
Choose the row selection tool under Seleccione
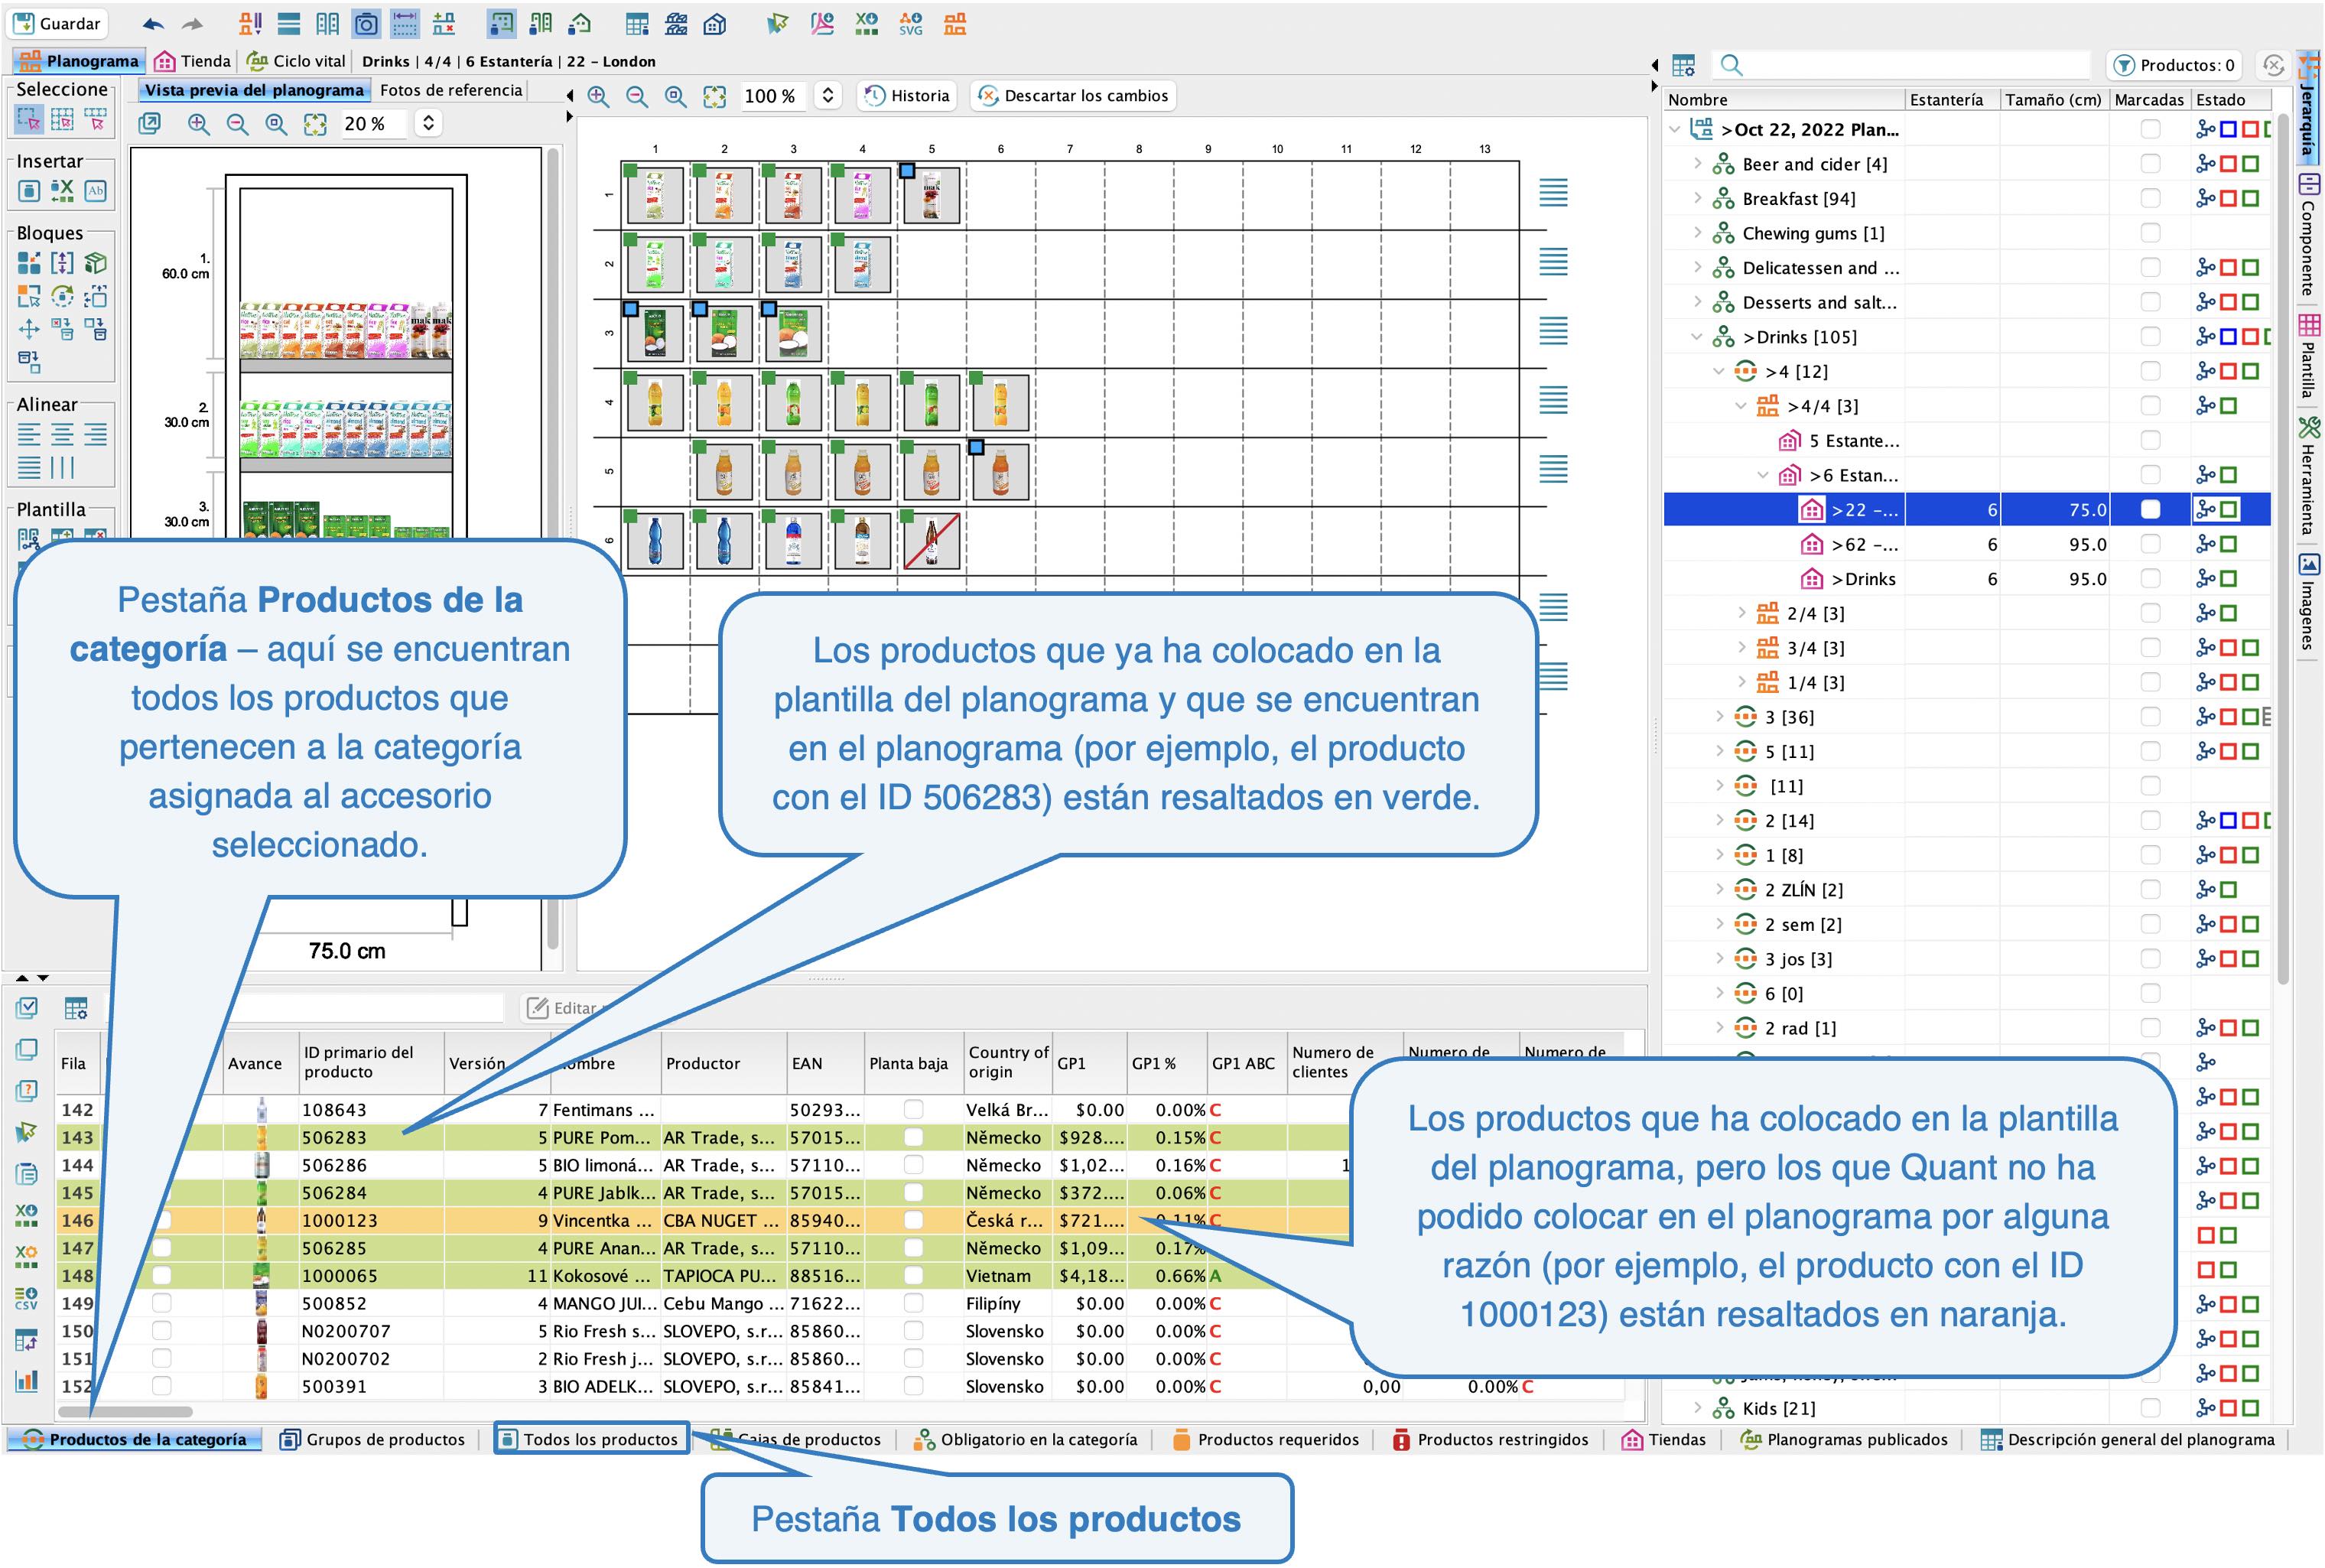pyautogui.click(x=96, y=121)
